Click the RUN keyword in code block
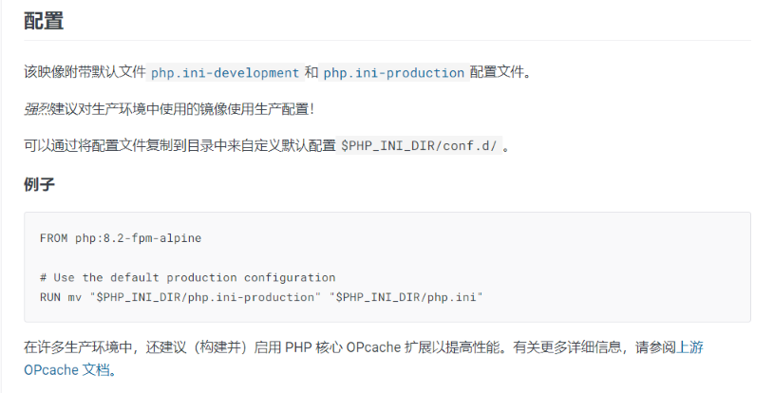Viewport: 774px width, 393px height. tap(50, 297)
